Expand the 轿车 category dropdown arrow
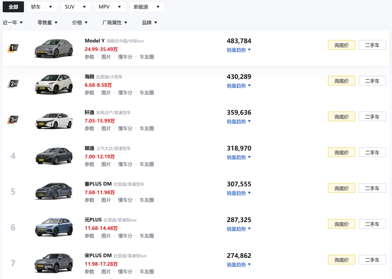The height and width of the screenshot is (279, 392). pos(50,7)
